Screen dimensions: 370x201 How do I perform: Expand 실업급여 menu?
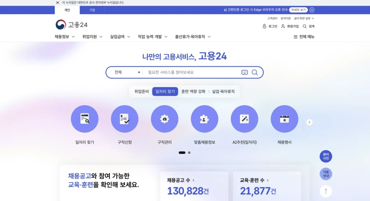[x=120, y=37]
